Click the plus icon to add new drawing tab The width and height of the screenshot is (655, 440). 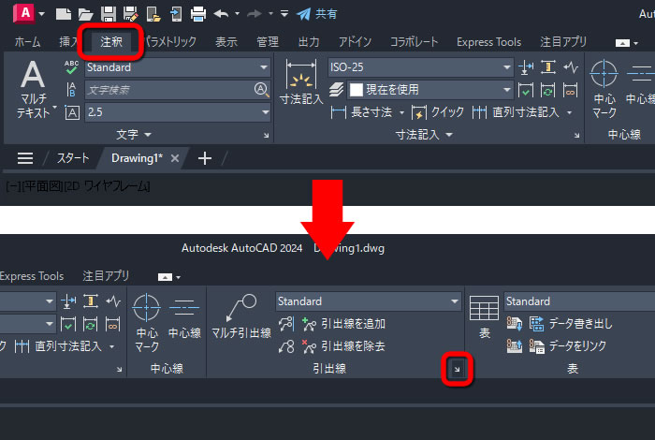click(x=205, y=158)
